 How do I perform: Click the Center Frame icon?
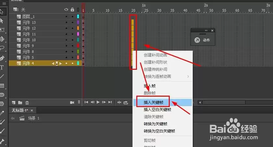pos(119,102)
